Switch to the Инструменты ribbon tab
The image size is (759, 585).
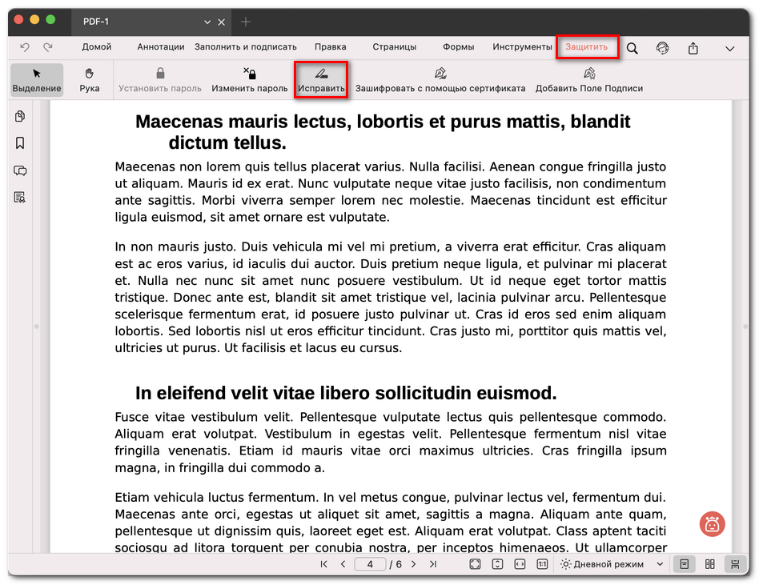pyautogui.click(x=522, y=47)
